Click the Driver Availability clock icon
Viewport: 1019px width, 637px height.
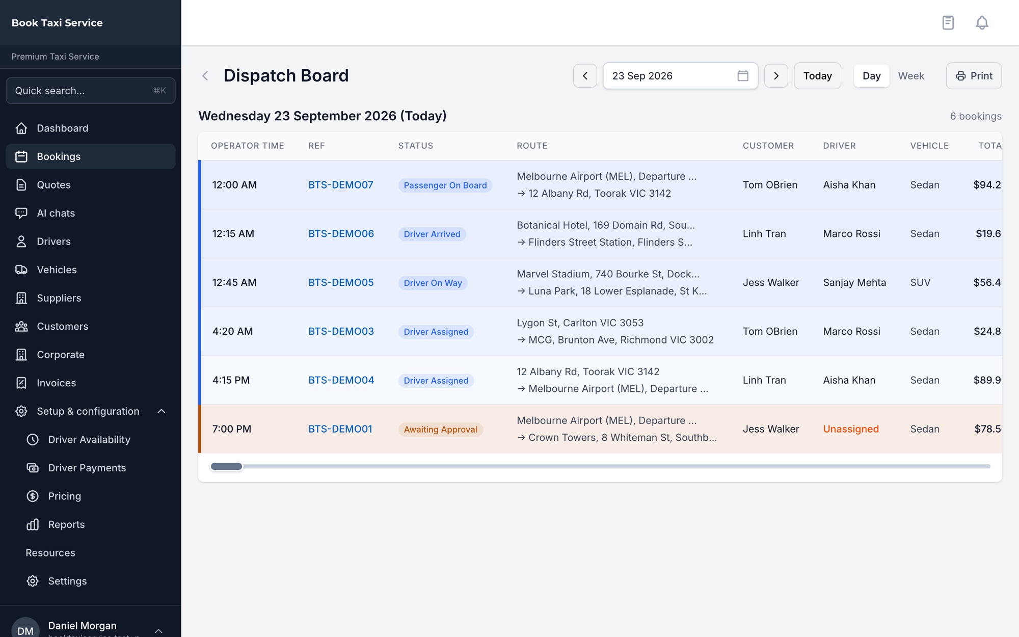33,439
